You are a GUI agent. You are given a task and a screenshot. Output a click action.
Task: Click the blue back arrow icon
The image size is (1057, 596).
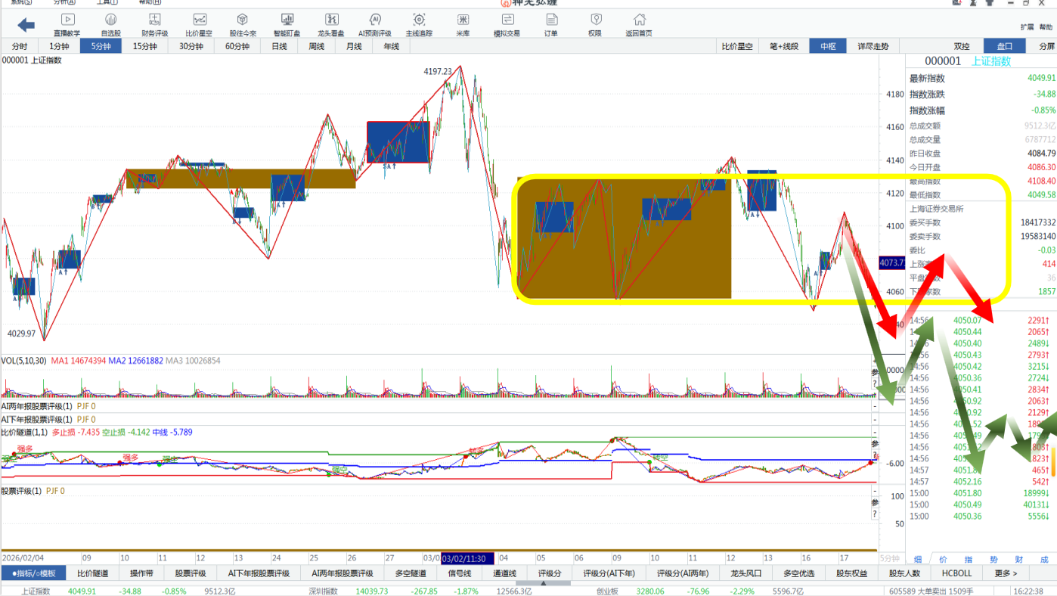pyautogui.click(x=26, y=25)
